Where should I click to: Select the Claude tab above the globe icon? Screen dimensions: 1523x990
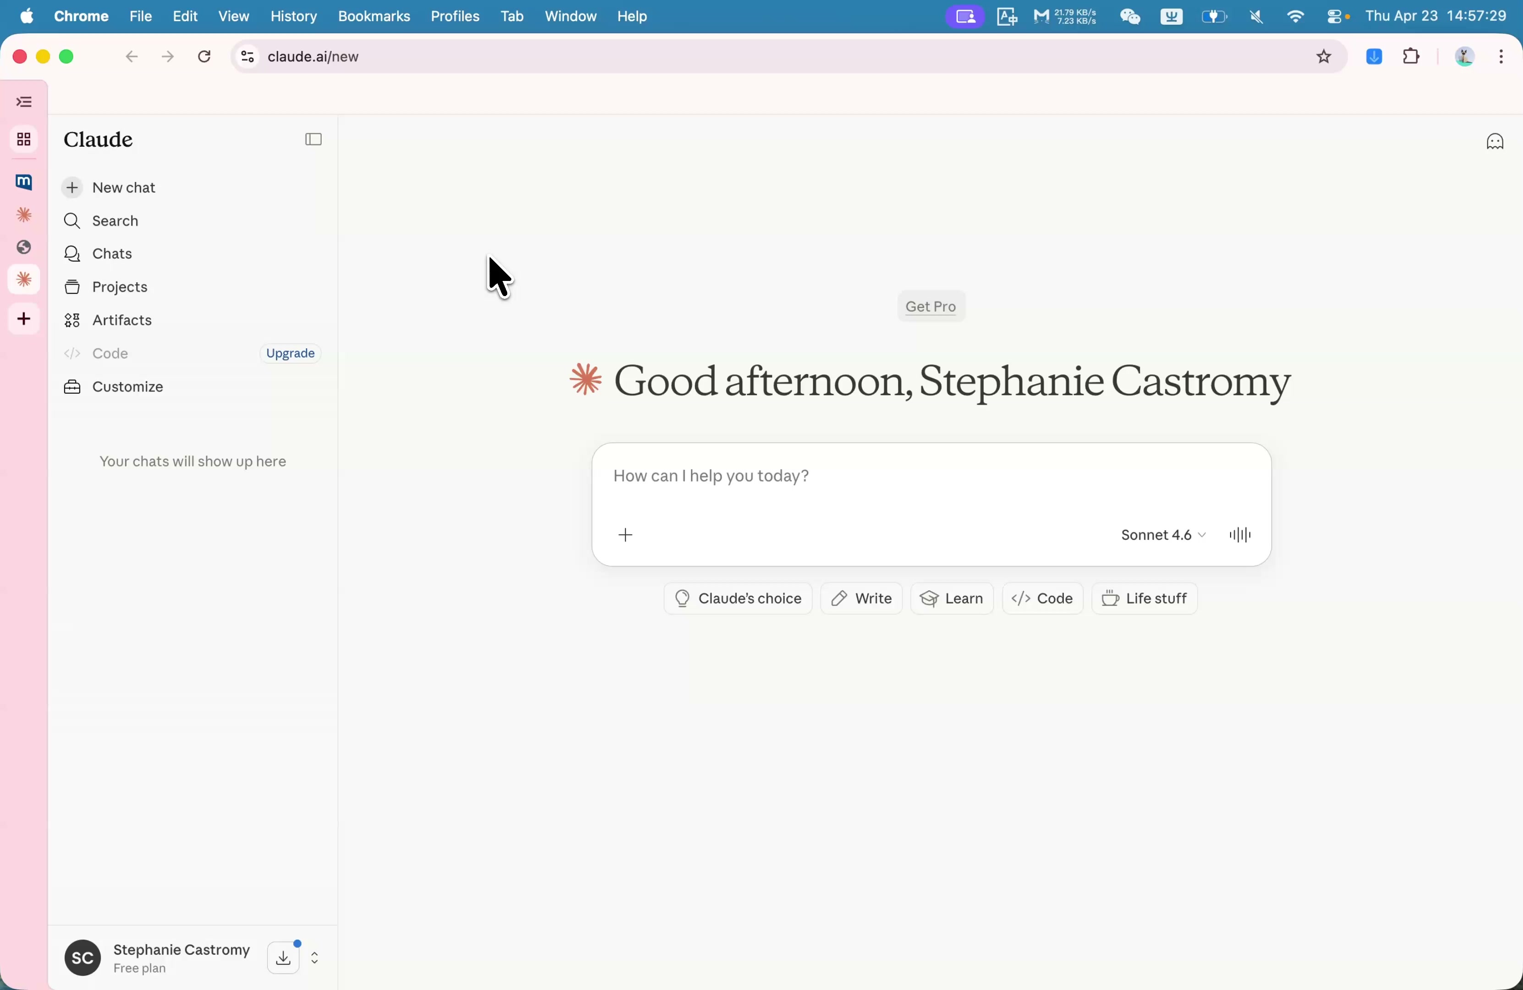[x=24, y=216]
